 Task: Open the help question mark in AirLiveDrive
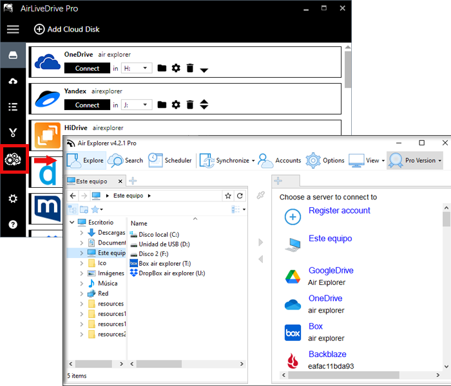13,225
